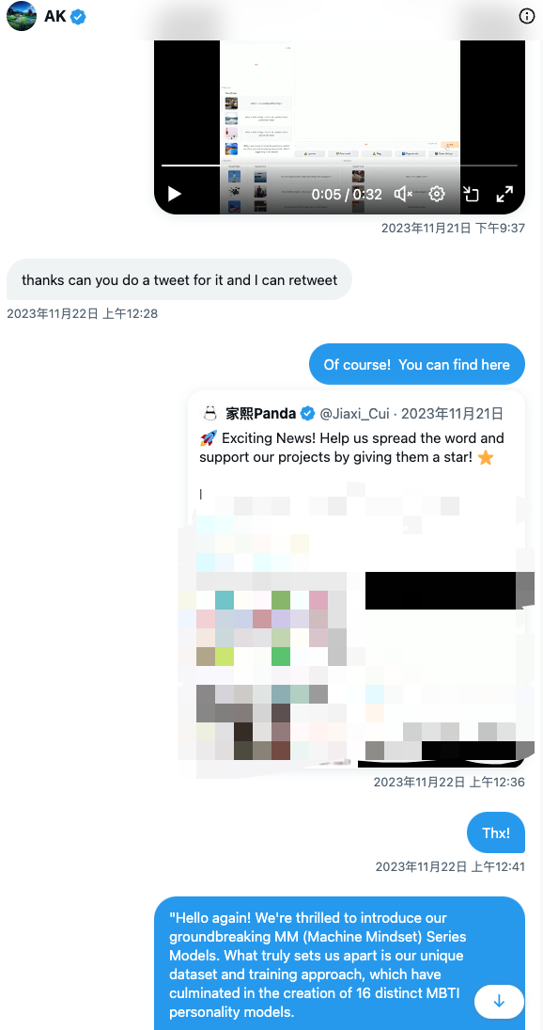Jump to latest message with down arrow
The image size is (543, 1030).
499,1001
